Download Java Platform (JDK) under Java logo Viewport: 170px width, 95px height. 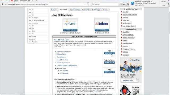tap(70, 30)
